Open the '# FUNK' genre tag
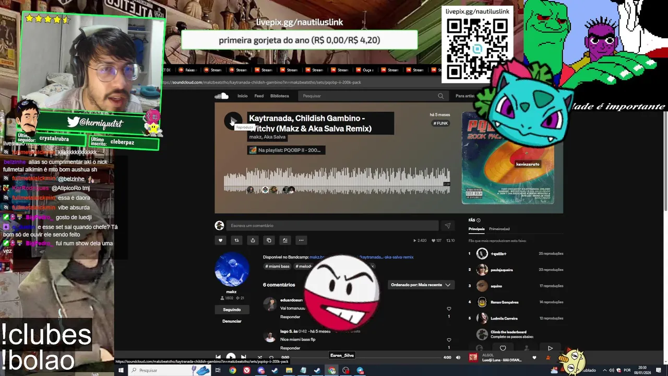Viewport: 668px width, 376px height. pyautogui.click(x=441, y=123)
